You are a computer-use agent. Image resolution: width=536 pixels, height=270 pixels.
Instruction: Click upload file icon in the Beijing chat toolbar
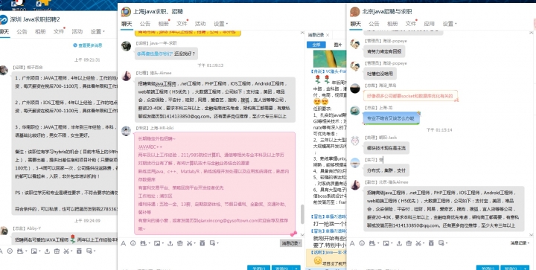coord(399,243)
